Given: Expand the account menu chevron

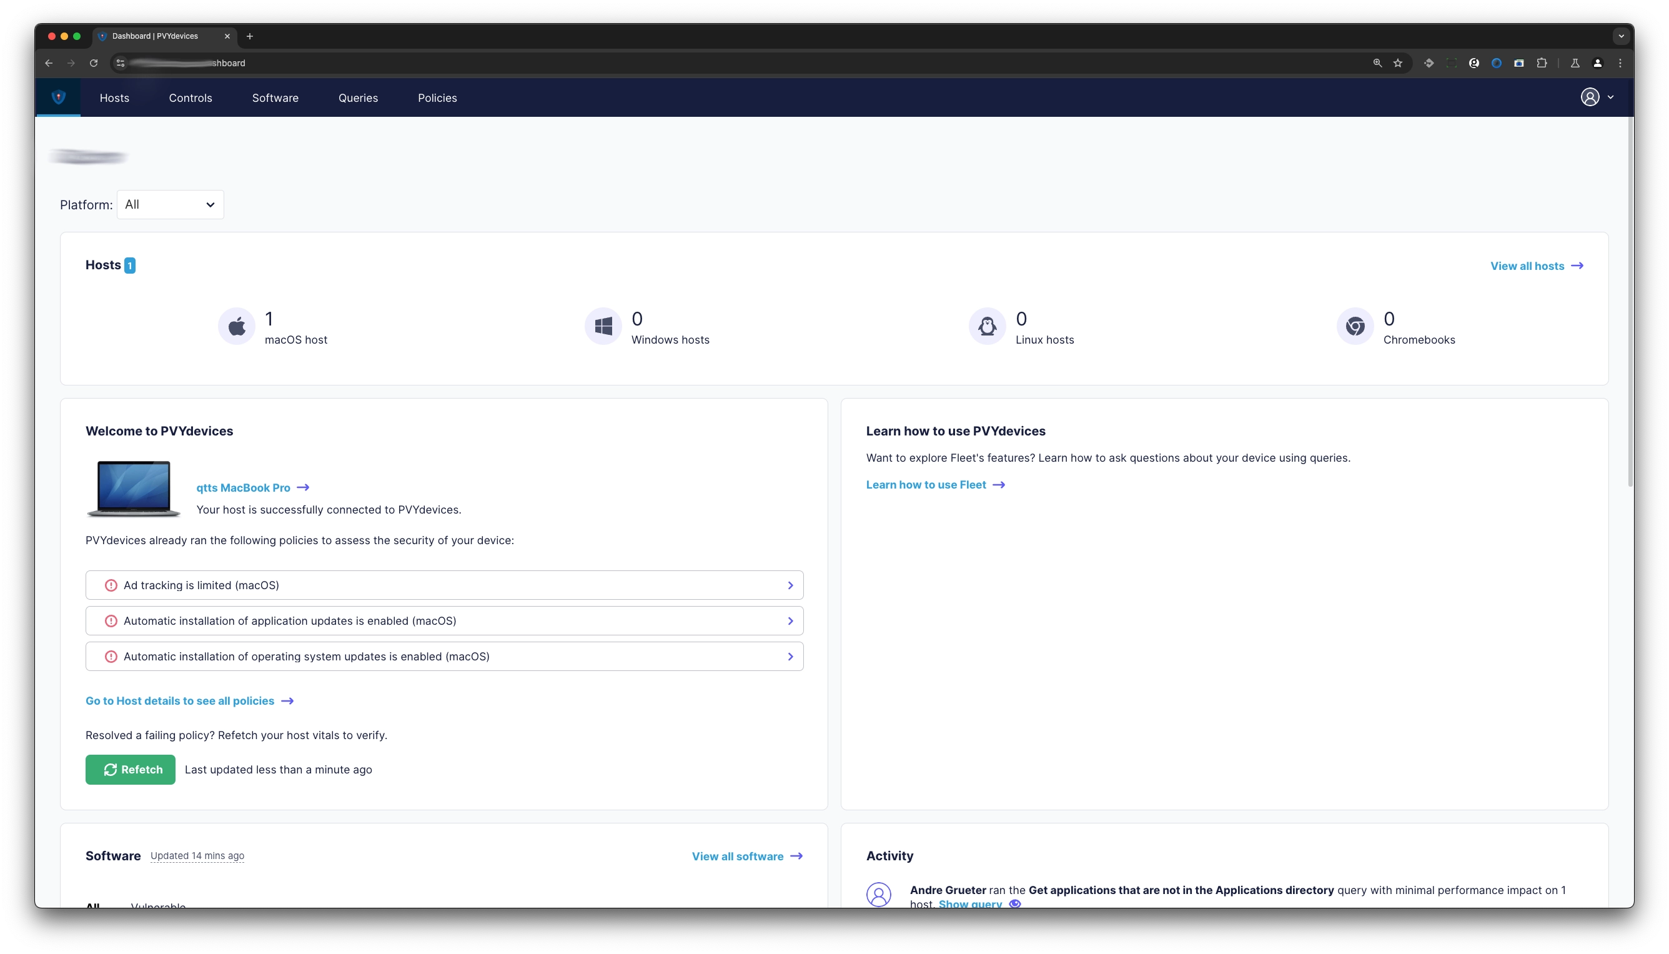Looking at the screenshot, I should coord(1610,97).
